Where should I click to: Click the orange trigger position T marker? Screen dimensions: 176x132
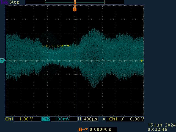[75, 9]
